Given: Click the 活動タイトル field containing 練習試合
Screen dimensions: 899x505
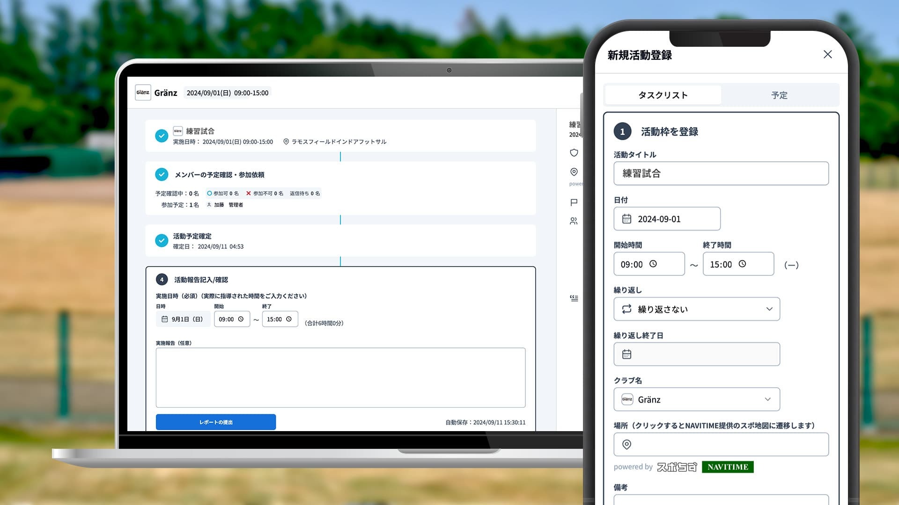Looking at the screenshot, I should pyautogui.click(x=721, y=173).
